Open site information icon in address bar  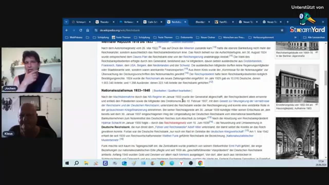click(x=96, y=30)
